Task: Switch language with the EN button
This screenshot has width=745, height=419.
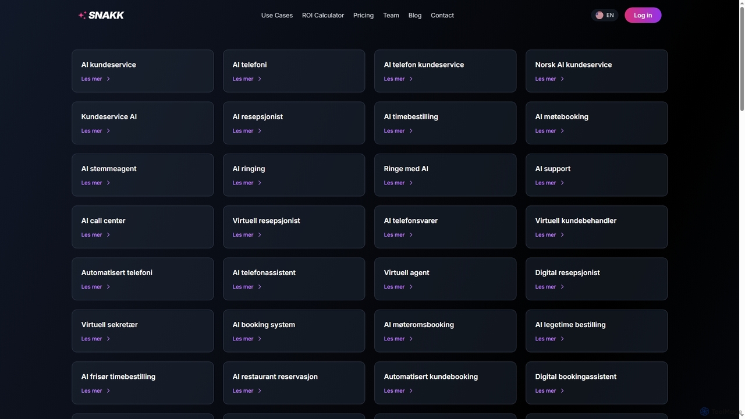Action: 605,15
